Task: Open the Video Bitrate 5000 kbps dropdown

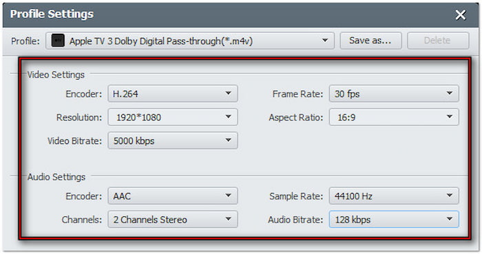Action: 172,141
